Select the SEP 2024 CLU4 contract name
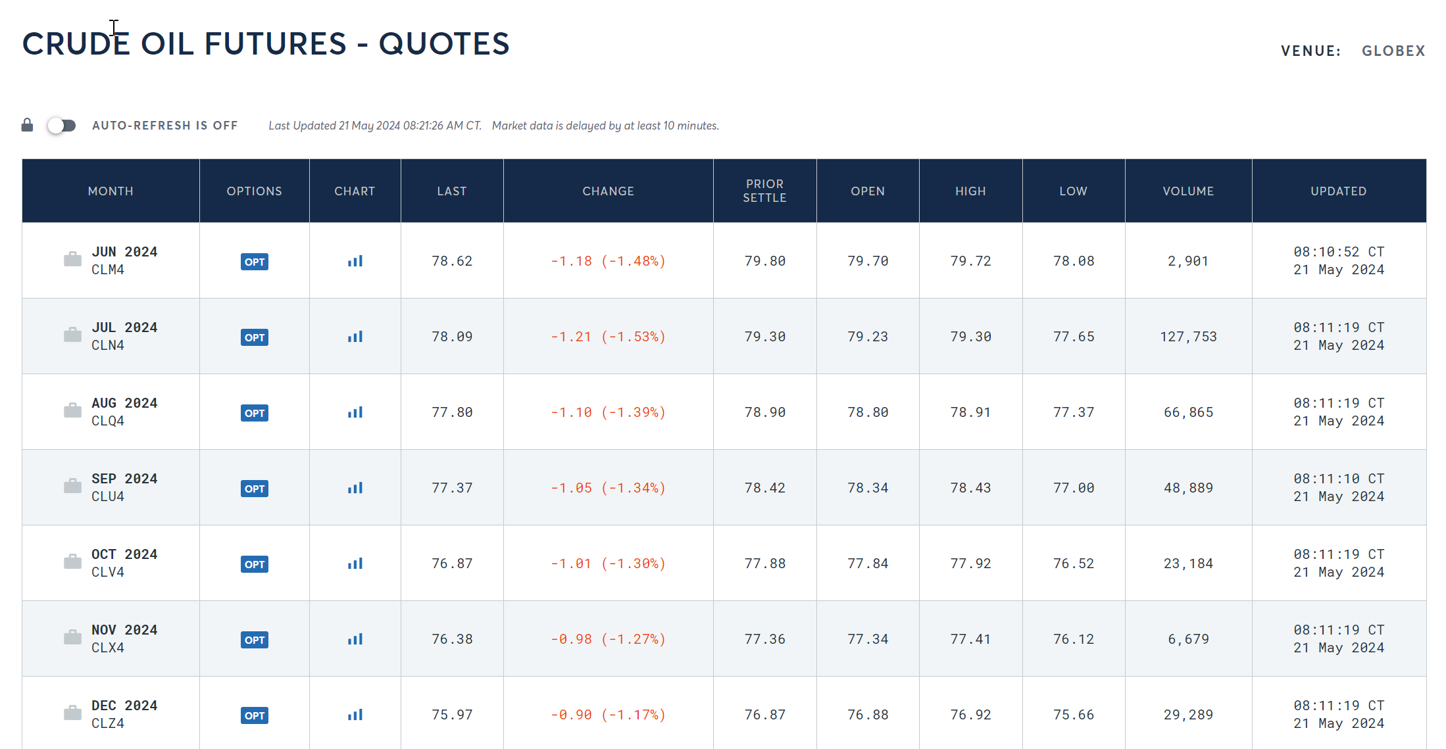Screen dimensions: 1446x749 [x=124, y=487]
